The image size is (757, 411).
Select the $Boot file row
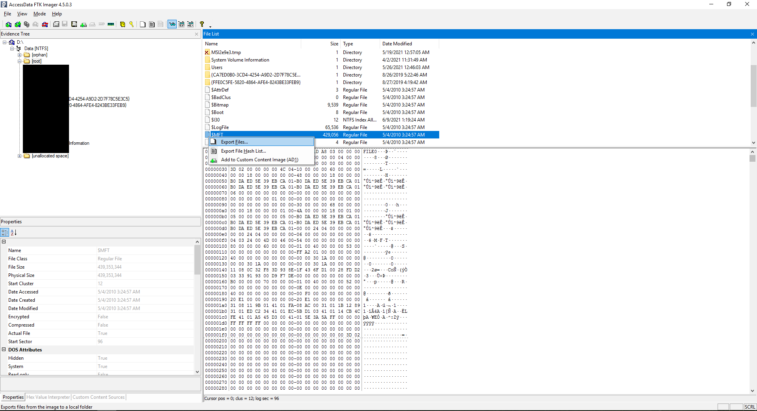pos(321,112)
